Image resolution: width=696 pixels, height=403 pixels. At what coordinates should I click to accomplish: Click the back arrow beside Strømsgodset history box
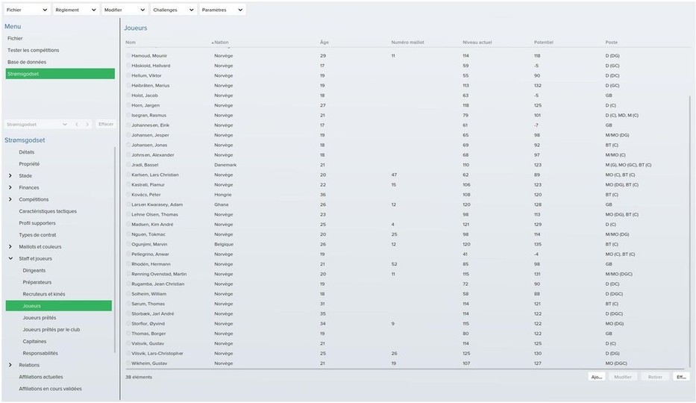(x=77, y=124)
